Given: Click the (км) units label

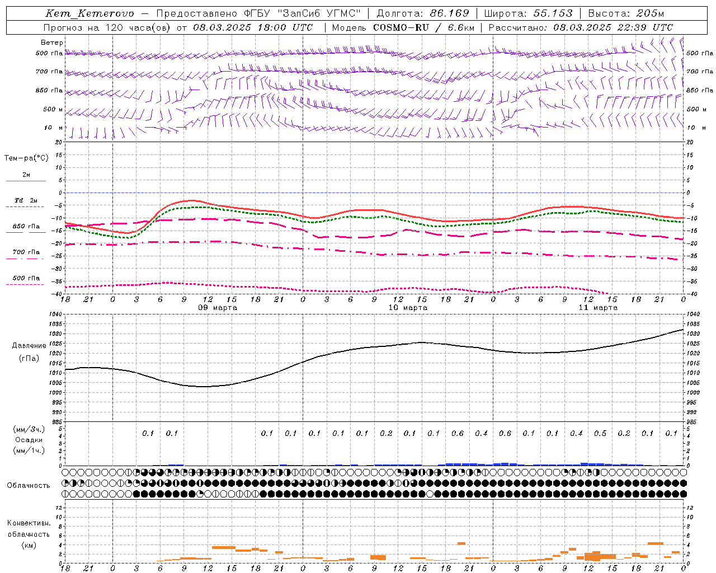Looking at the screenshot, I should click(x=29, y=545).
